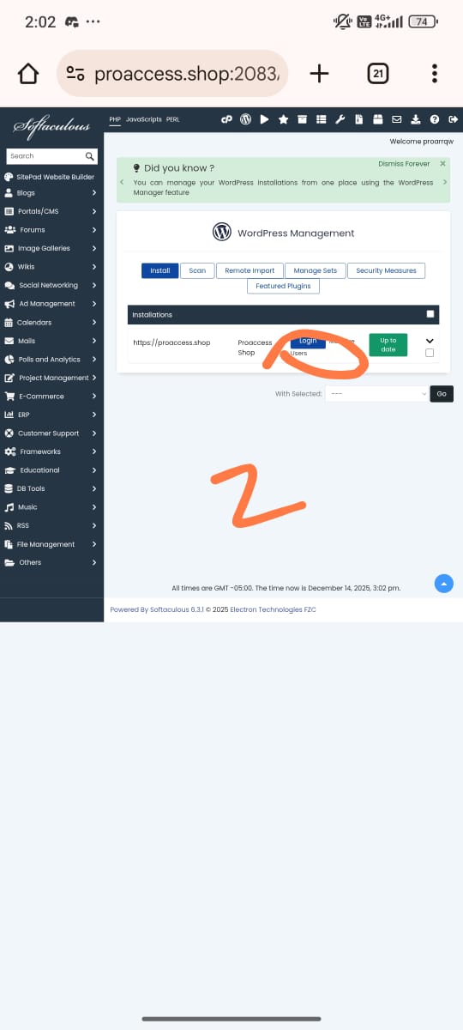
Task: Switch to the JavaScripts tab
Action: [143, 119]
